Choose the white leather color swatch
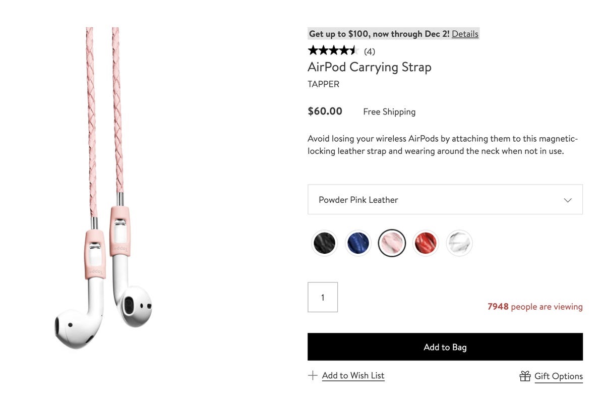 click(x=459, y=243)
